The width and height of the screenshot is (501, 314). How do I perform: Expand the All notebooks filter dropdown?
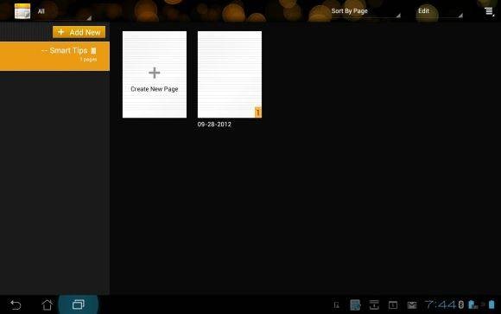[x=64, y=11]
